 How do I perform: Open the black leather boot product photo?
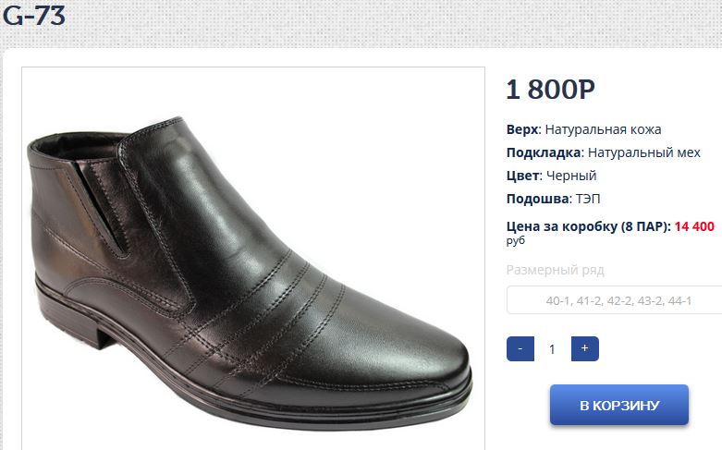253,259
